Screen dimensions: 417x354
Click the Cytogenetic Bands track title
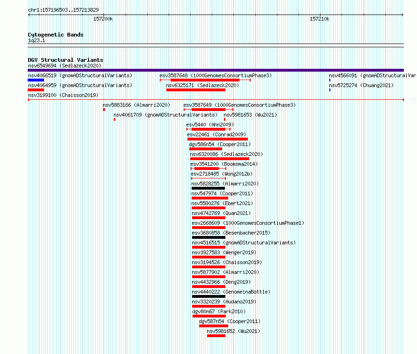(56, 35)
